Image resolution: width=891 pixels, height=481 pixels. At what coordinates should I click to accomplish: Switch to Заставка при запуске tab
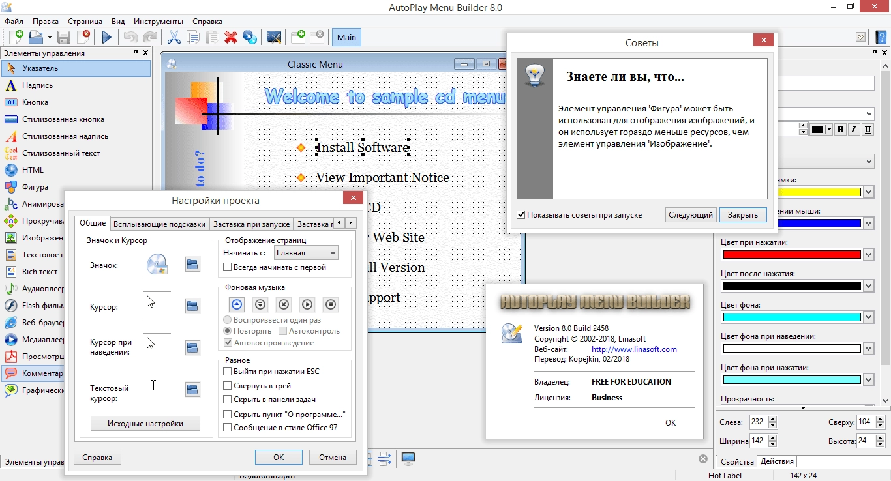coord(251,224)
